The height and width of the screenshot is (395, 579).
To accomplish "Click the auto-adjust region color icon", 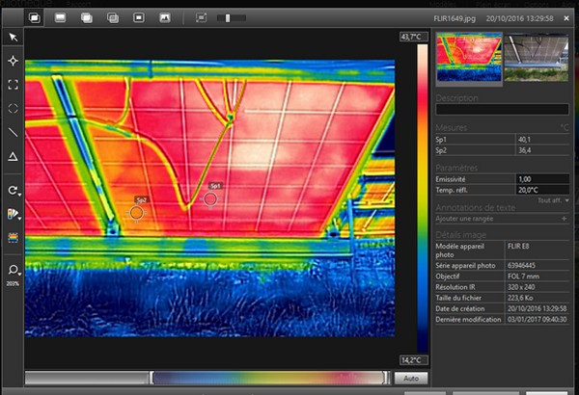I will tap(14, 238).
